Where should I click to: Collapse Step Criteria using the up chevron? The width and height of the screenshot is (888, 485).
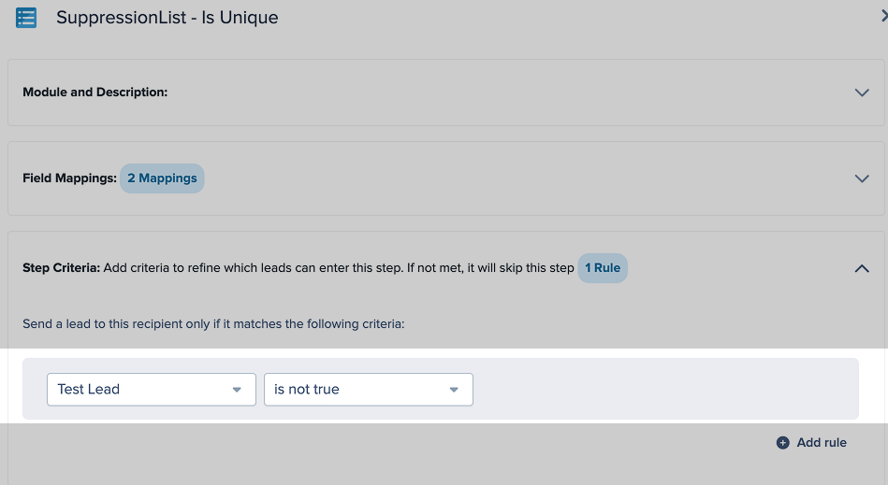point(862,268)
